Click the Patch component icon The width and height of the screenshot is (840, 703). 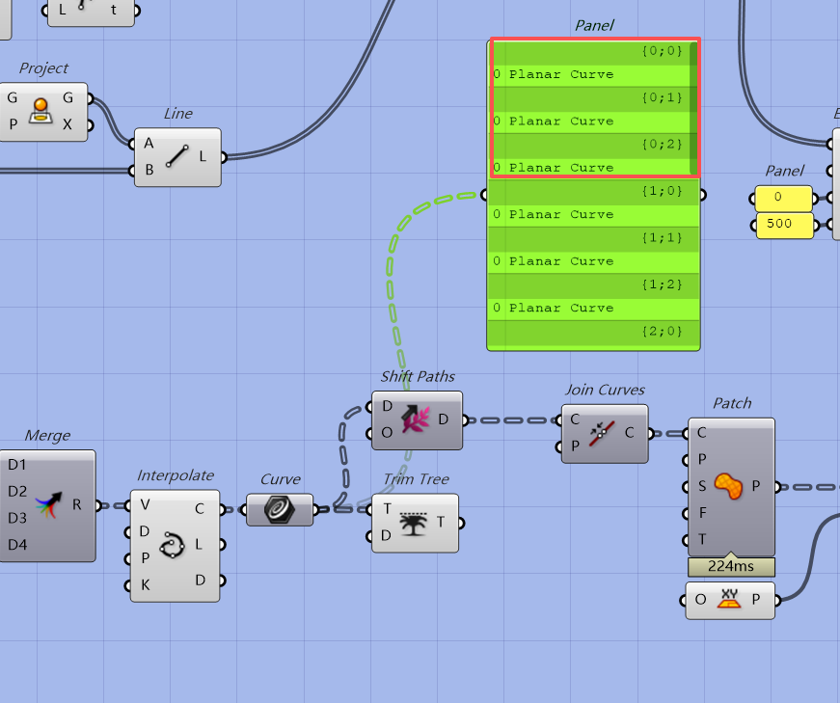click(731, 487)
